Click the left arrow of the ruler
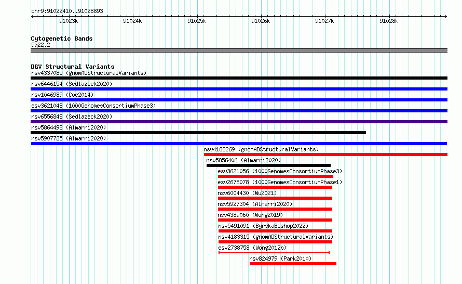This screenshot has height=284, width=462. 32,17
